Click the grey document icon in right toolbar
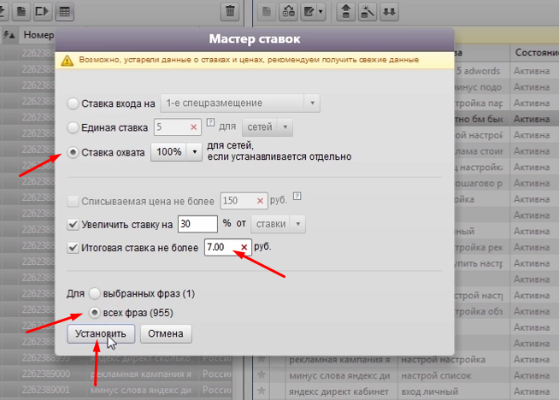Viewport: 559px width, 400px height. (267, 12)
